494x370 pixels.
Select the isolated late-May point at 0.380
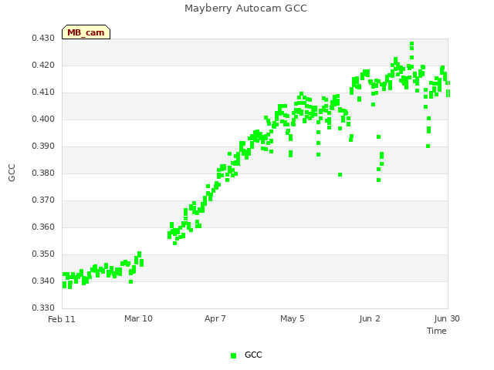click(x=340, y=175)
